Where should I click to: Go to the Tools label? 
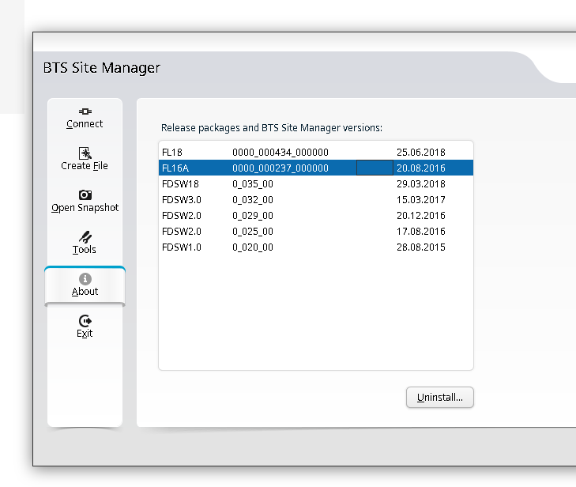pos(84,250)
